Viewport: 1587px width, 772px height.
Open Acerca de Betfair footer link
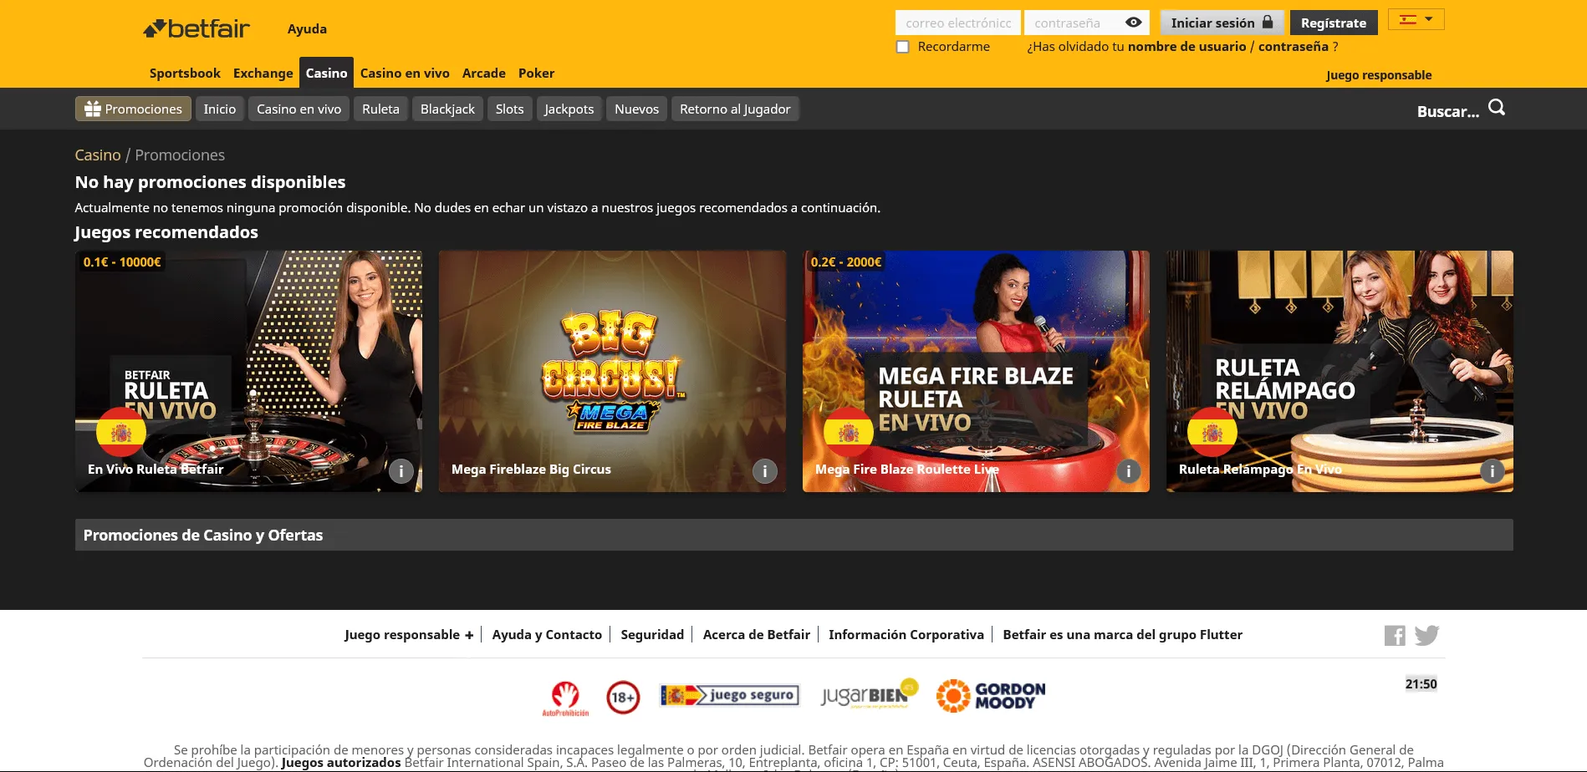(x=757, y=635)
